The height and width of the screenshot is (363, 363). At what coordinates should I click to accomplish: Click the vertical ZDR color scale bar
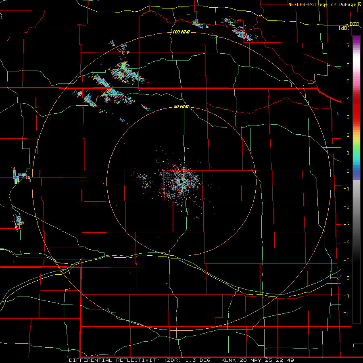(356, 179)
